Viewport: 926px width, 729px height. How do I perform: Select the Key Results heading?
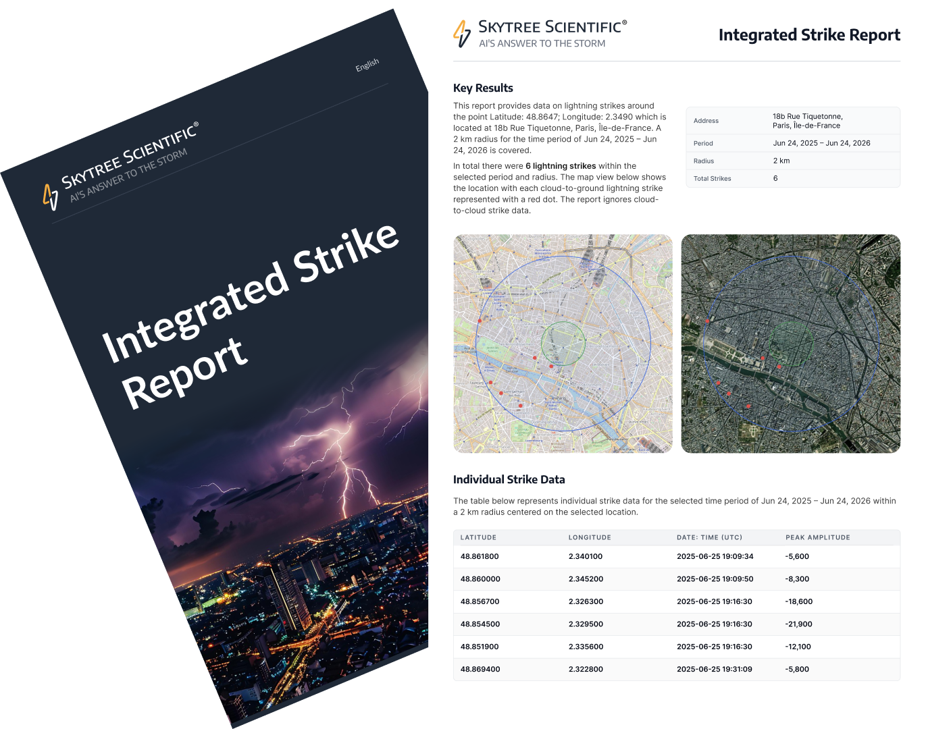tap(483, 88)
